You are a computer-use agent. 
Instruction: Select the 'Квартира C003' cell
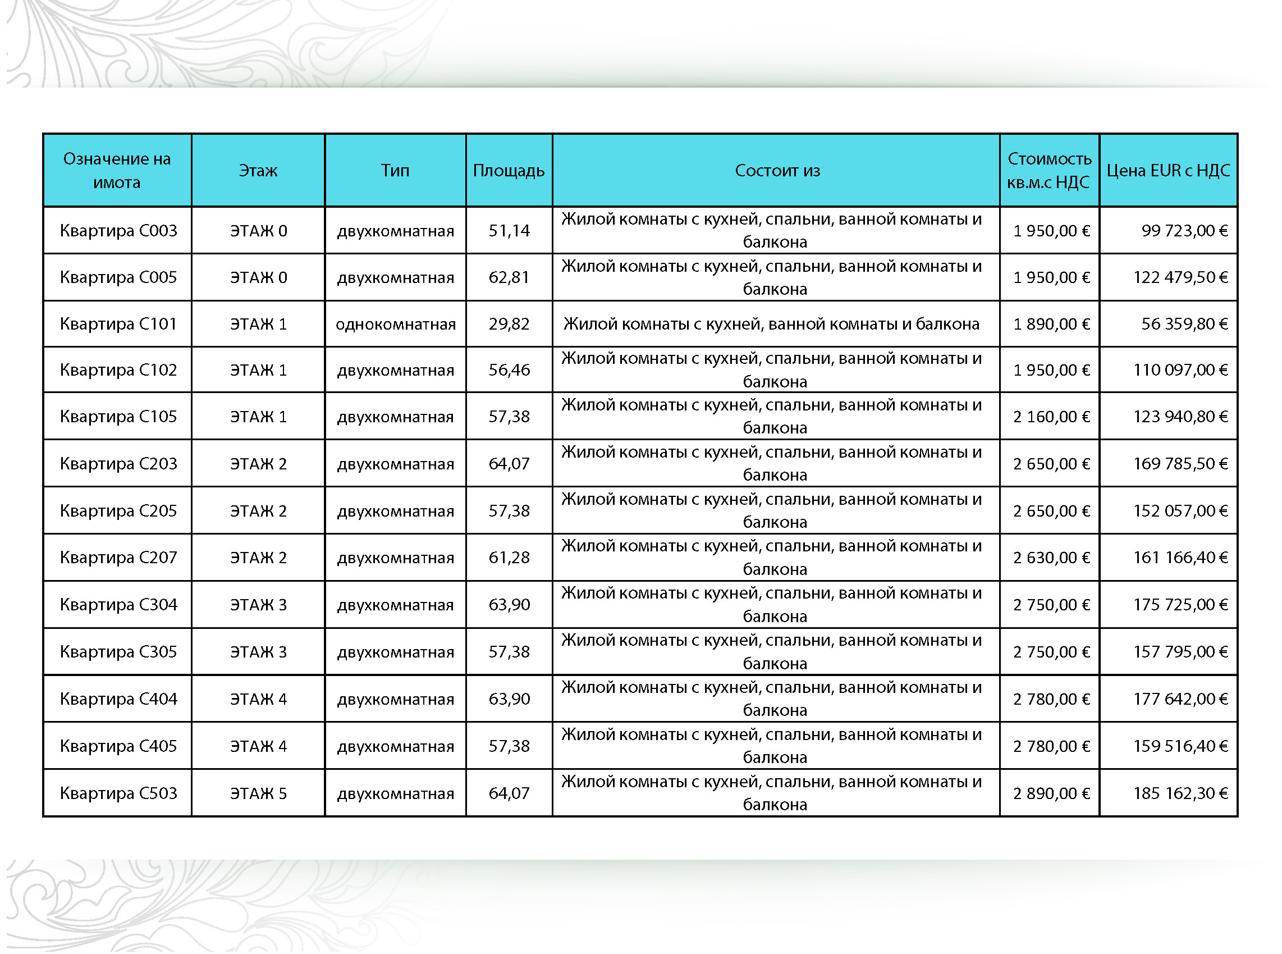pyautogui.click(x=118, y=231)
